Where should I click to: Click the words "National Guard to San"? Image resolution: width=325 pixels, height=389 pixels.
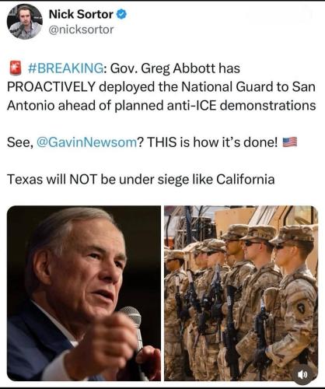[248, 87]
